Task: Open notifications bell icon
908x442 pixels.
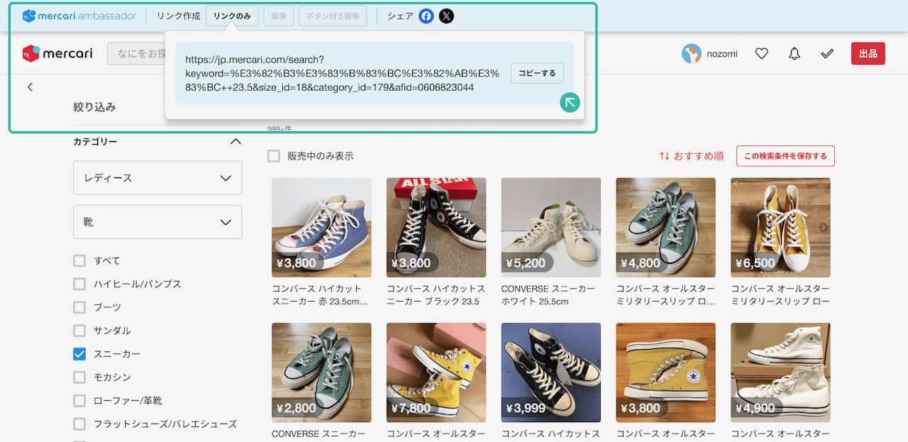Action: (x=794, y=53)
